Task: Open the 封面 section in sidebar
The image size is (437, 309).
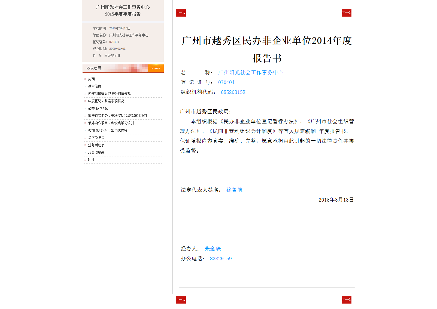Action: (x=91, y=79)
